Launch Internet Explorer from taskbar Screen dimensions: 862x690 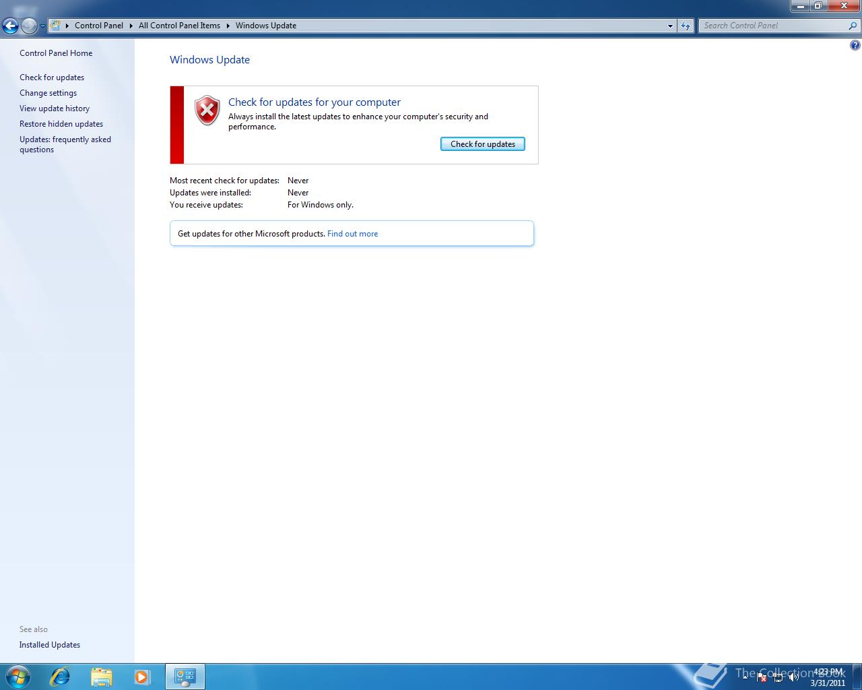(60, 677)
